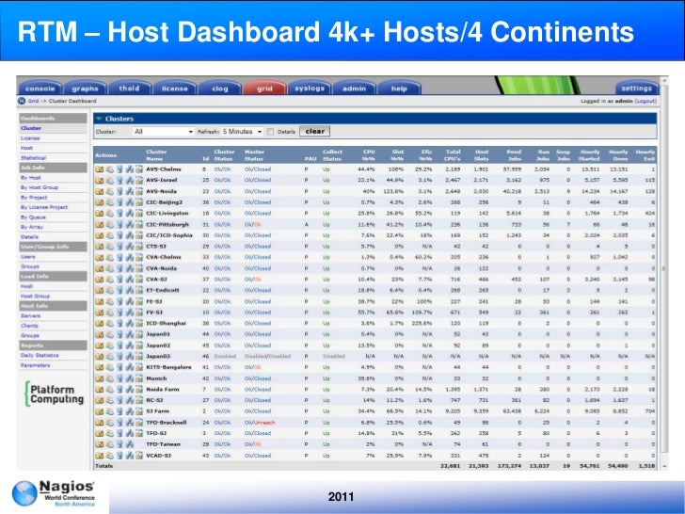Open the graph icon in SJ Farm row
Viewport: 685px width, 514px height.
(139, 411)
